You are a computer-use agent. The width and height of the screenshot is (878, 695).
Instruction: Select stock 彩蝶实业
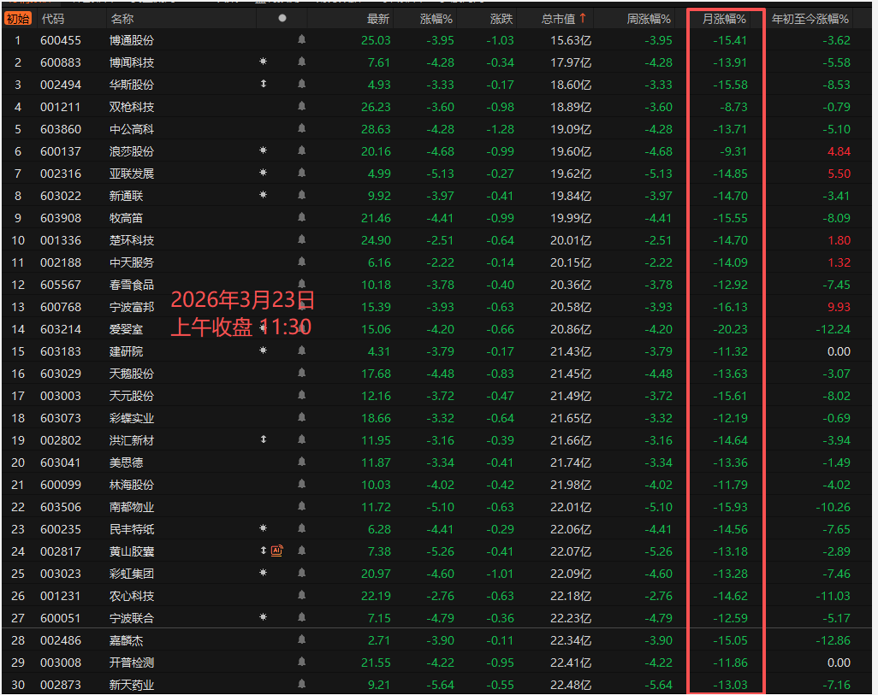(132, 418)
